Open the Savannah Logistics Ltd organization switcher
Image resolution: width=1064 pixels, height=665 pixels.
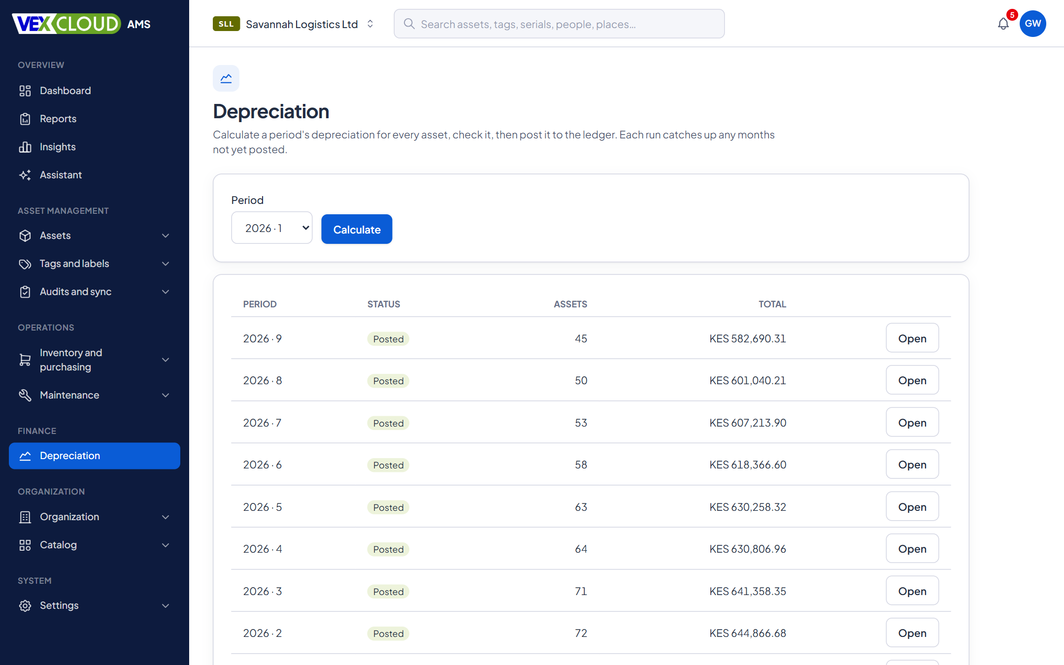294,24
